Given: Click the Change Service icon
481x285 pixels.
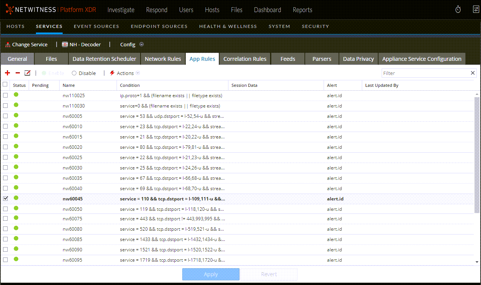Looking at the screenshot, I should pyautogui.click(x=7, y=44).
